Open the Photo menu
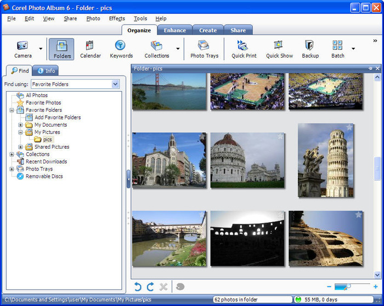Viewport: 384px width, 306px height. (x=93, y=19)
